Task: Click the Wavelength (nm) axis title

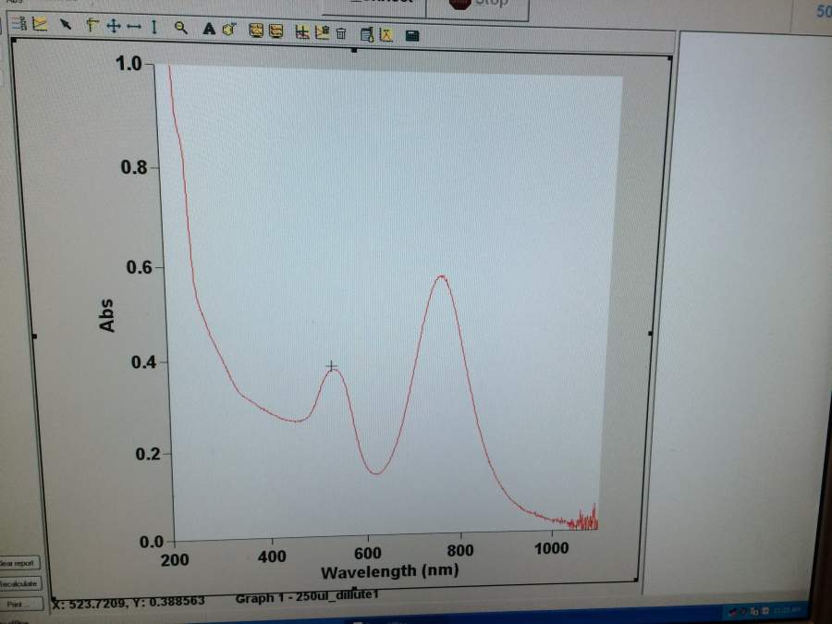Action: [390, 571]
